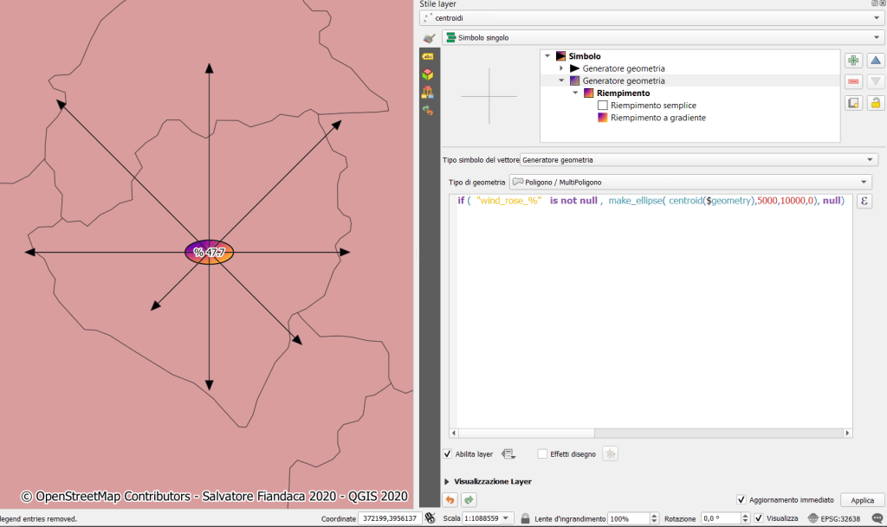This screenshot has width=887, height=527.
Task: Duplicate the selected symbol layer
Action: (x=853, y=103)
